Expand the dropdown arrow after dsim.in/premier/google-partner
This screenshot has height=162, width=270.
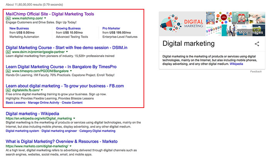[67, 52]
